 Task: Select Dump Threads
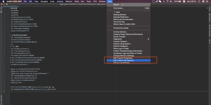(x=128, y=37)
